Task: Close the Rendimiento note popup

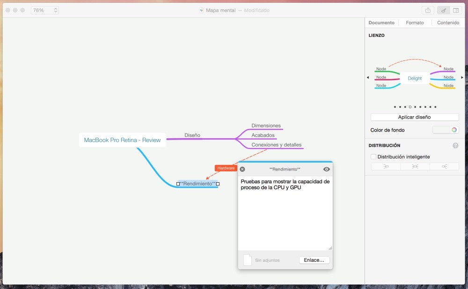Action: coord(242,169)
